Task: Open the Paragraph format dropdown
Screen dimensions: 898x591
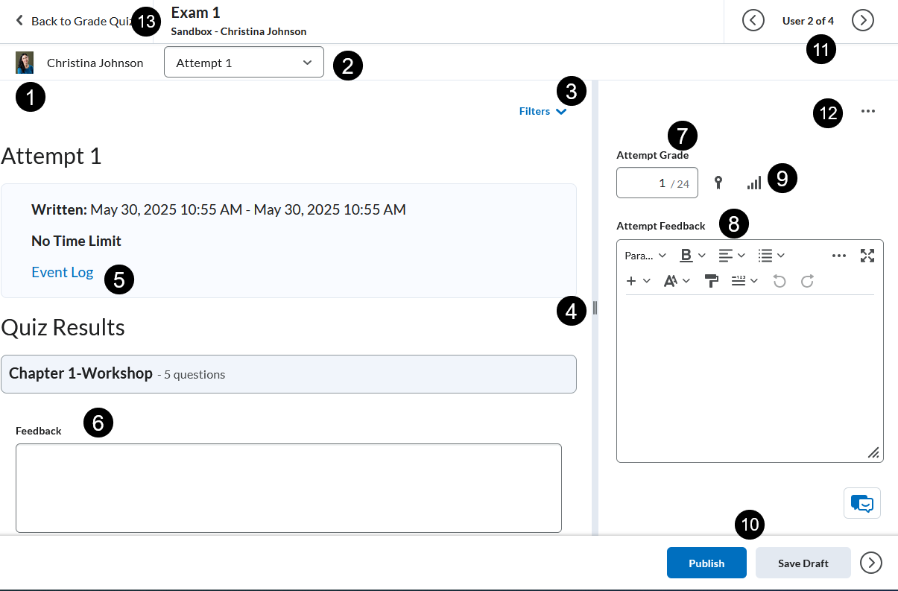Action: 645,256
